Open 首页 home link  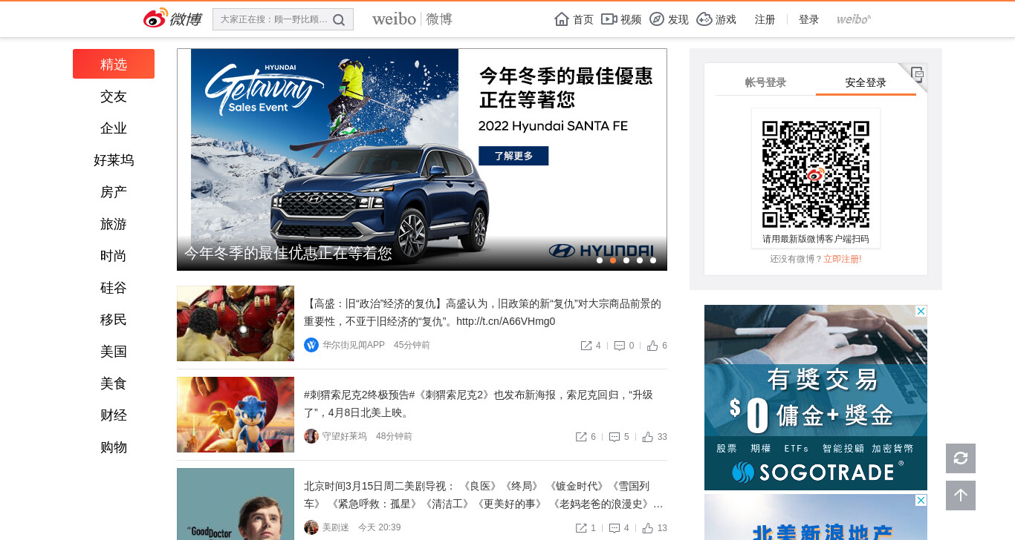click(574, 19)
